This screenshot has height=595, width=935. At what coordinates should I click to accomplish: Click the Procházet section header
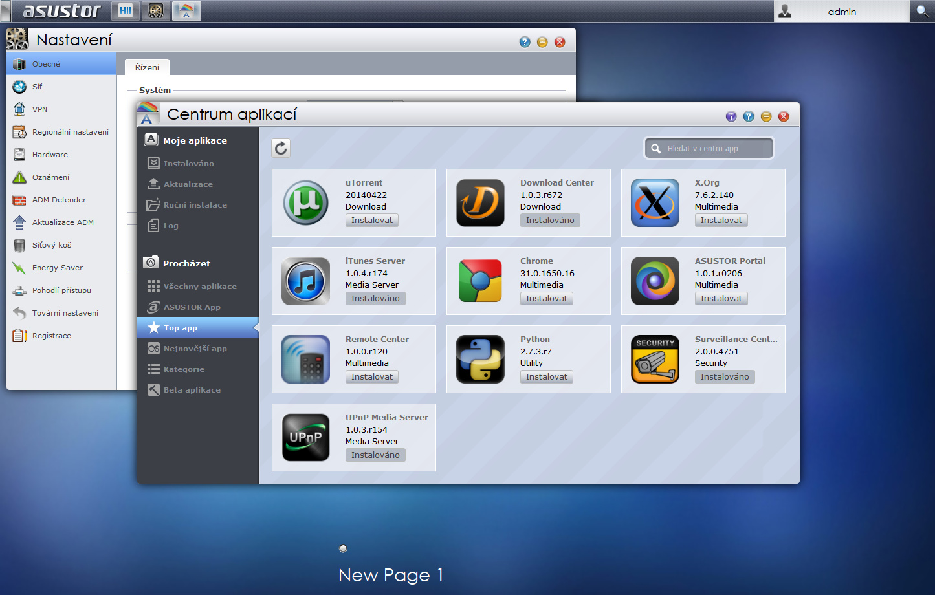click(x=177, y=263)
